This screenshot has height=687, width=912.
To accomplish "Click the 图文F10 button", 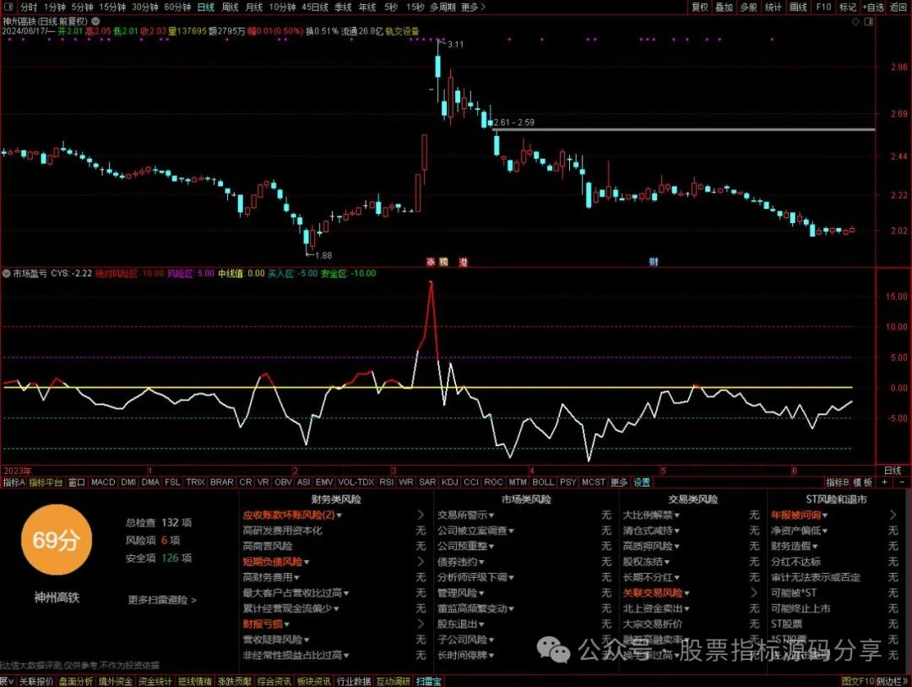I will point(858,681).
